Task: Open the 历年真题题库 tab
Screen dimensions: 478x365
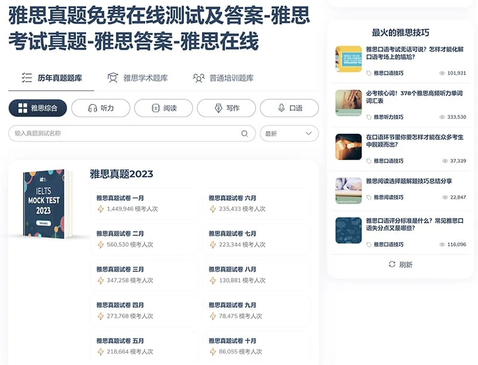Action: pos(51,78)
